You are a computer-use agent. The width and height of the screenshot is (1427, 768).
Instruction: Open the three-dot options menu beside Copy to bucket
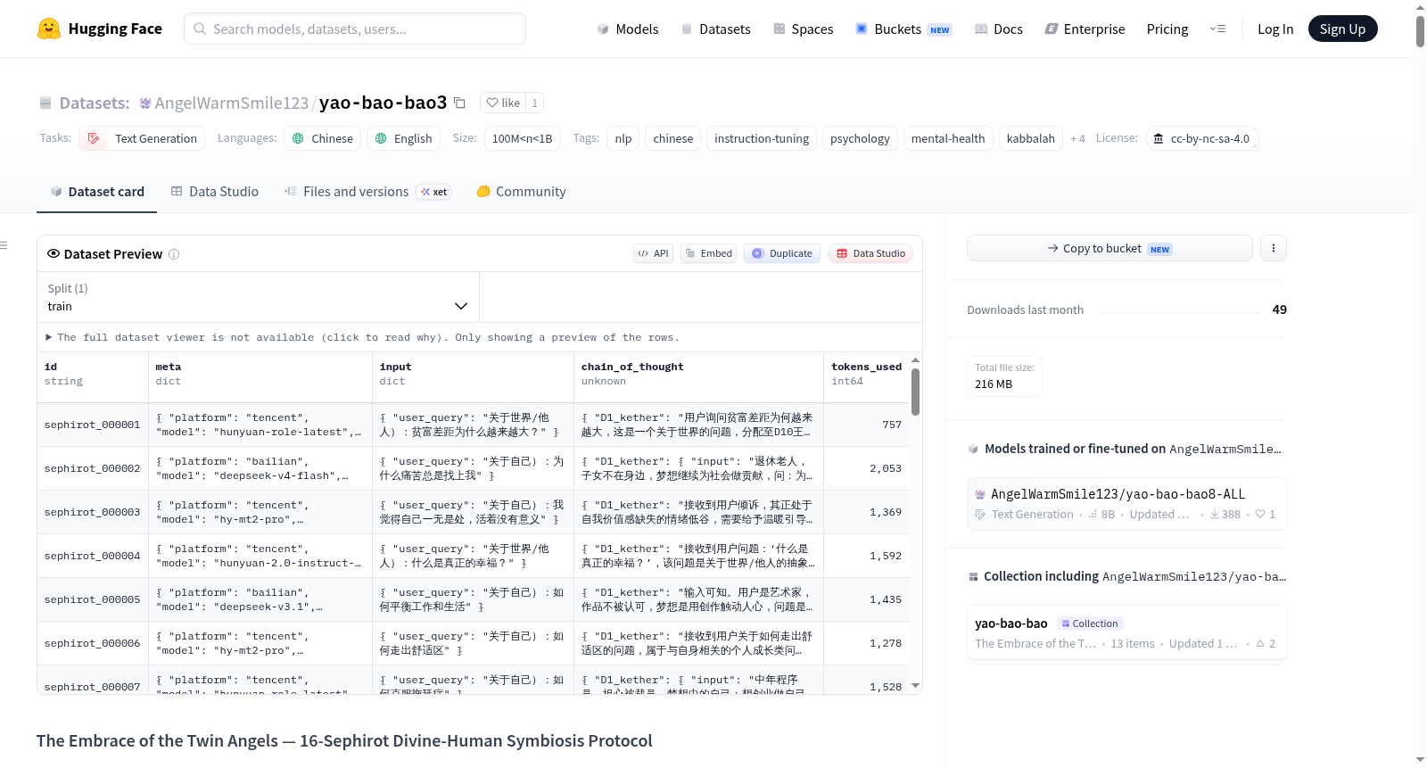(1274, 248)
